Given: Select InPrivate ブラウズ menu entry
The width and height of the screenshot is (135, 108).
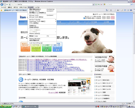Looking at the screenshot, I should point(42,11).
